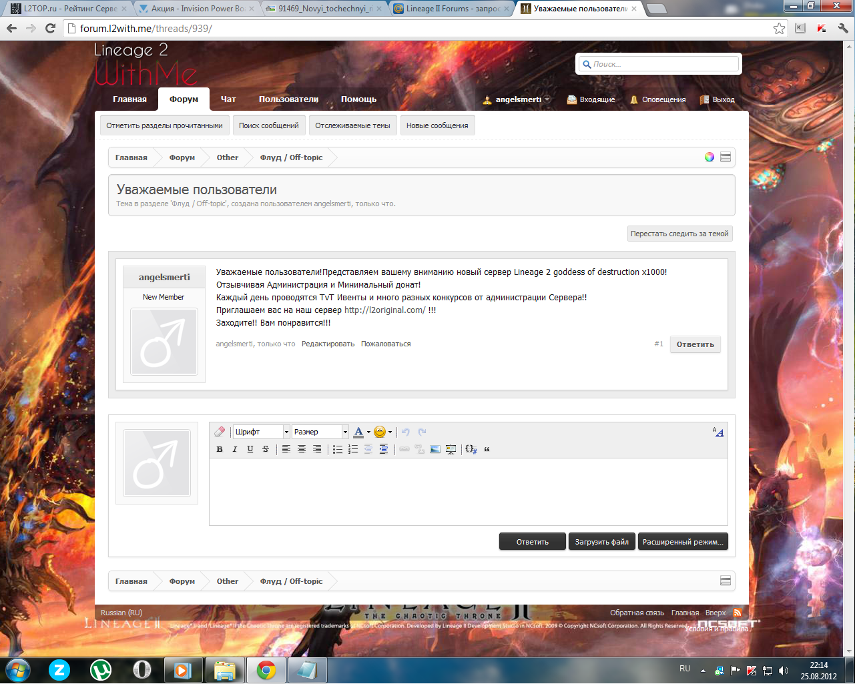855x686 pixels.
Task: Click the eraser remove-formatting icon
Action: 220,432
